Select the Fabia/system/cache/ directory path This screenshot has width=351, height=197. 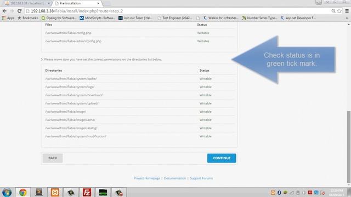[71, 79]
